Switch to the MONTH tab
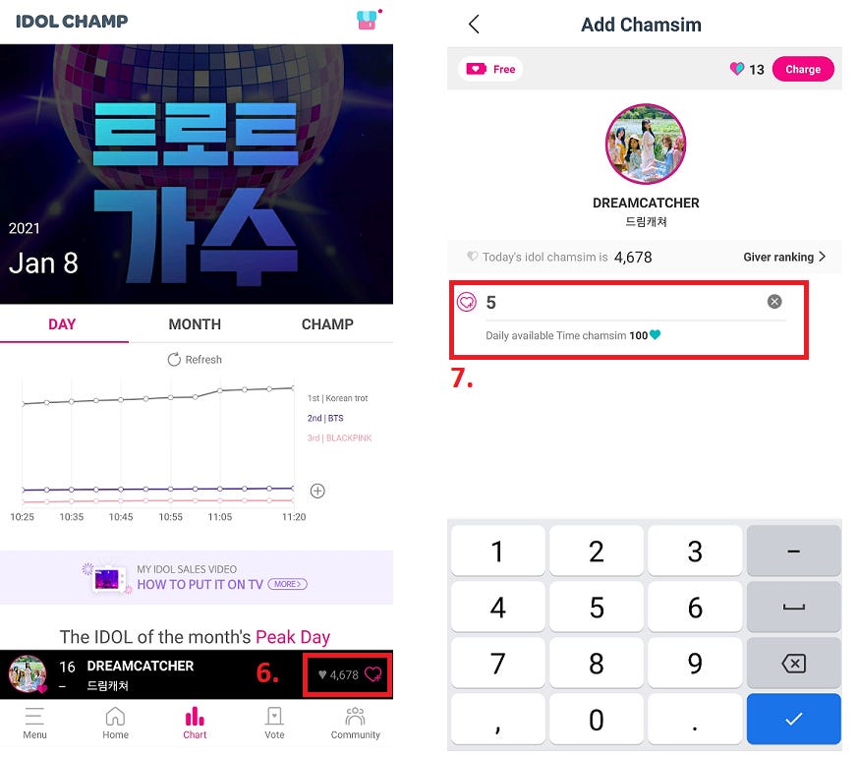 (x=195, y=324)
